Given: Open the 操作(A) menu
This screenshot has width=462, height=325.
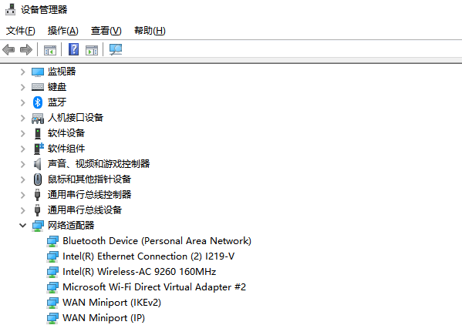Looking at the screenshot, I should 63,31.
